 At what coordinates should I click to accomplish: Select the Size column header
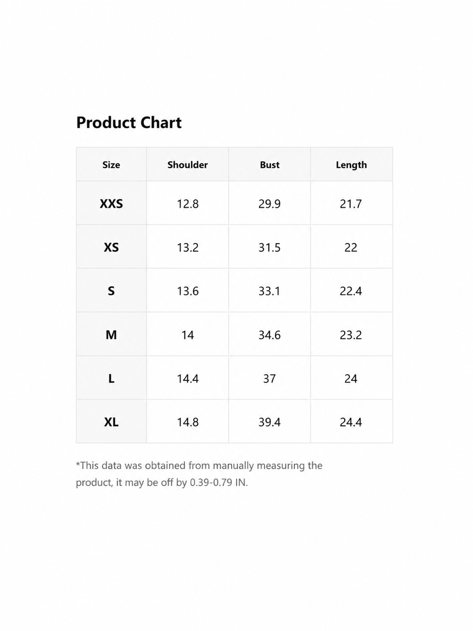tap(111, 165)
